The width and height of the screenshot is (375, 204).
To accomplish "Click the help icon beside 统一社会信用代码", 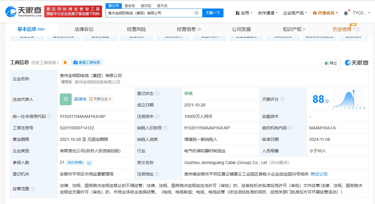I will point(49,116).
